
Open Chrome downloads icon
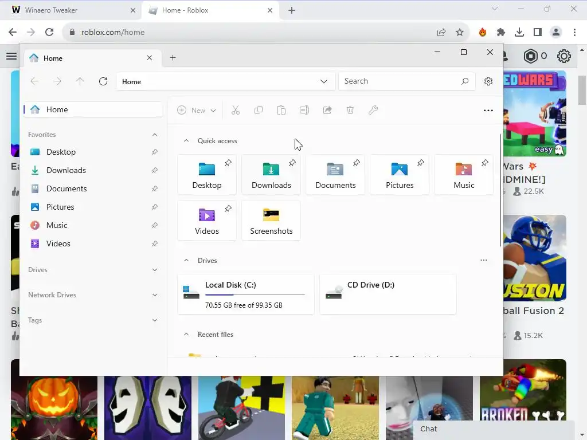pos(519,32)
